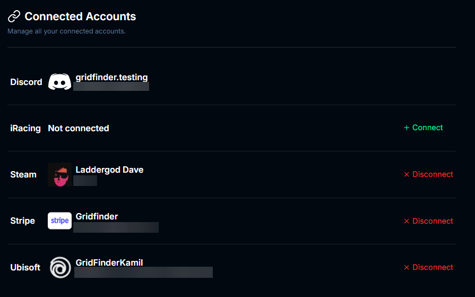
Task: Click the chain-link icon beside Connected Accounts
Action: 14,16
